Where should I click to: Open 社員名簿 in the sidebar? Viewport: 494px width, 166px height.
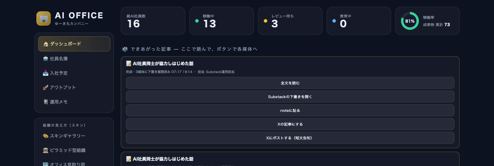click(74, 58)
